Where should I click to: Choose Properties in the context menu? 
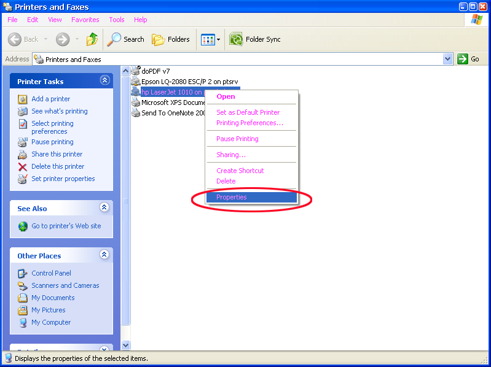[232, 197]
